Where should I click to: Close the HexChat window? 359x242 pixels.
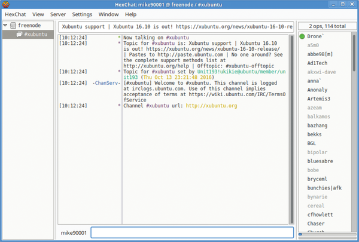click(x=352, y=4)
